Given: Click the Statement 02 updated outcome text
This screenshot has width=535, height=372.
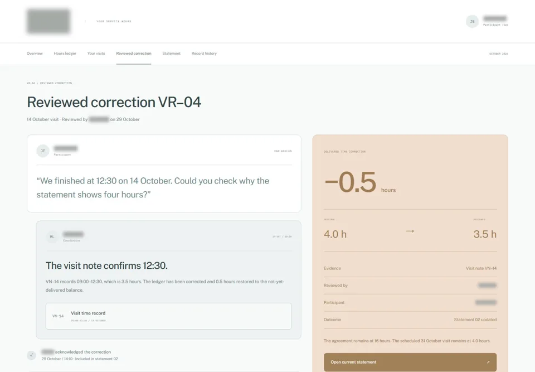Looking at the screenshot, I should pyautogui.click(x=475, y=320).
